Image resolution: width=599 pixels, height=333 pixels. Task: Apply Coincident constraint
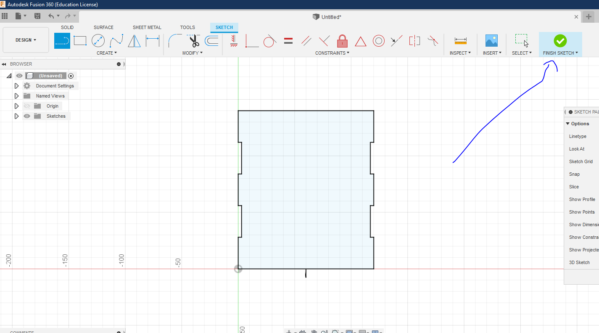coord(252,41)
